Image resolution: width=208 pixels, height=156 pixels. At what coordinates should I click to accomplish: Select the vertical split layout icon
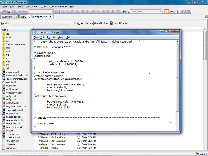pyautogui.click(x=176, y=12)
